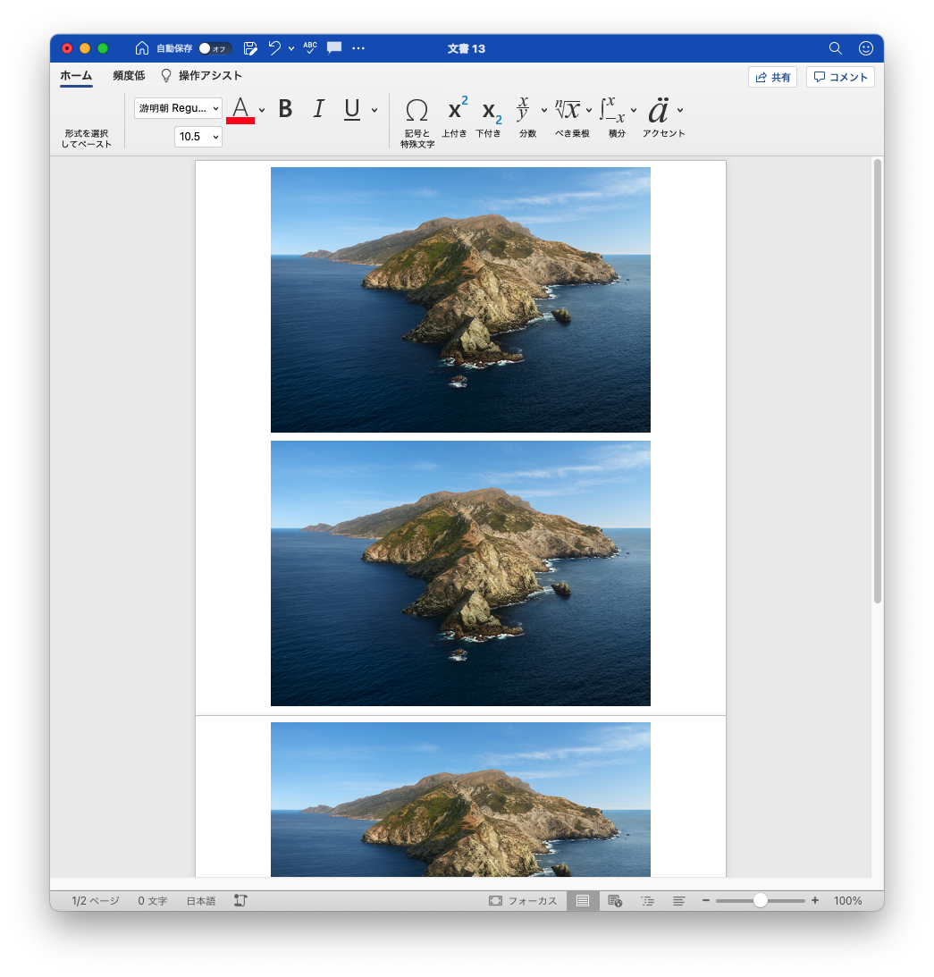
Task: Click the smiley feedback icon
Action: coord(865,48)
